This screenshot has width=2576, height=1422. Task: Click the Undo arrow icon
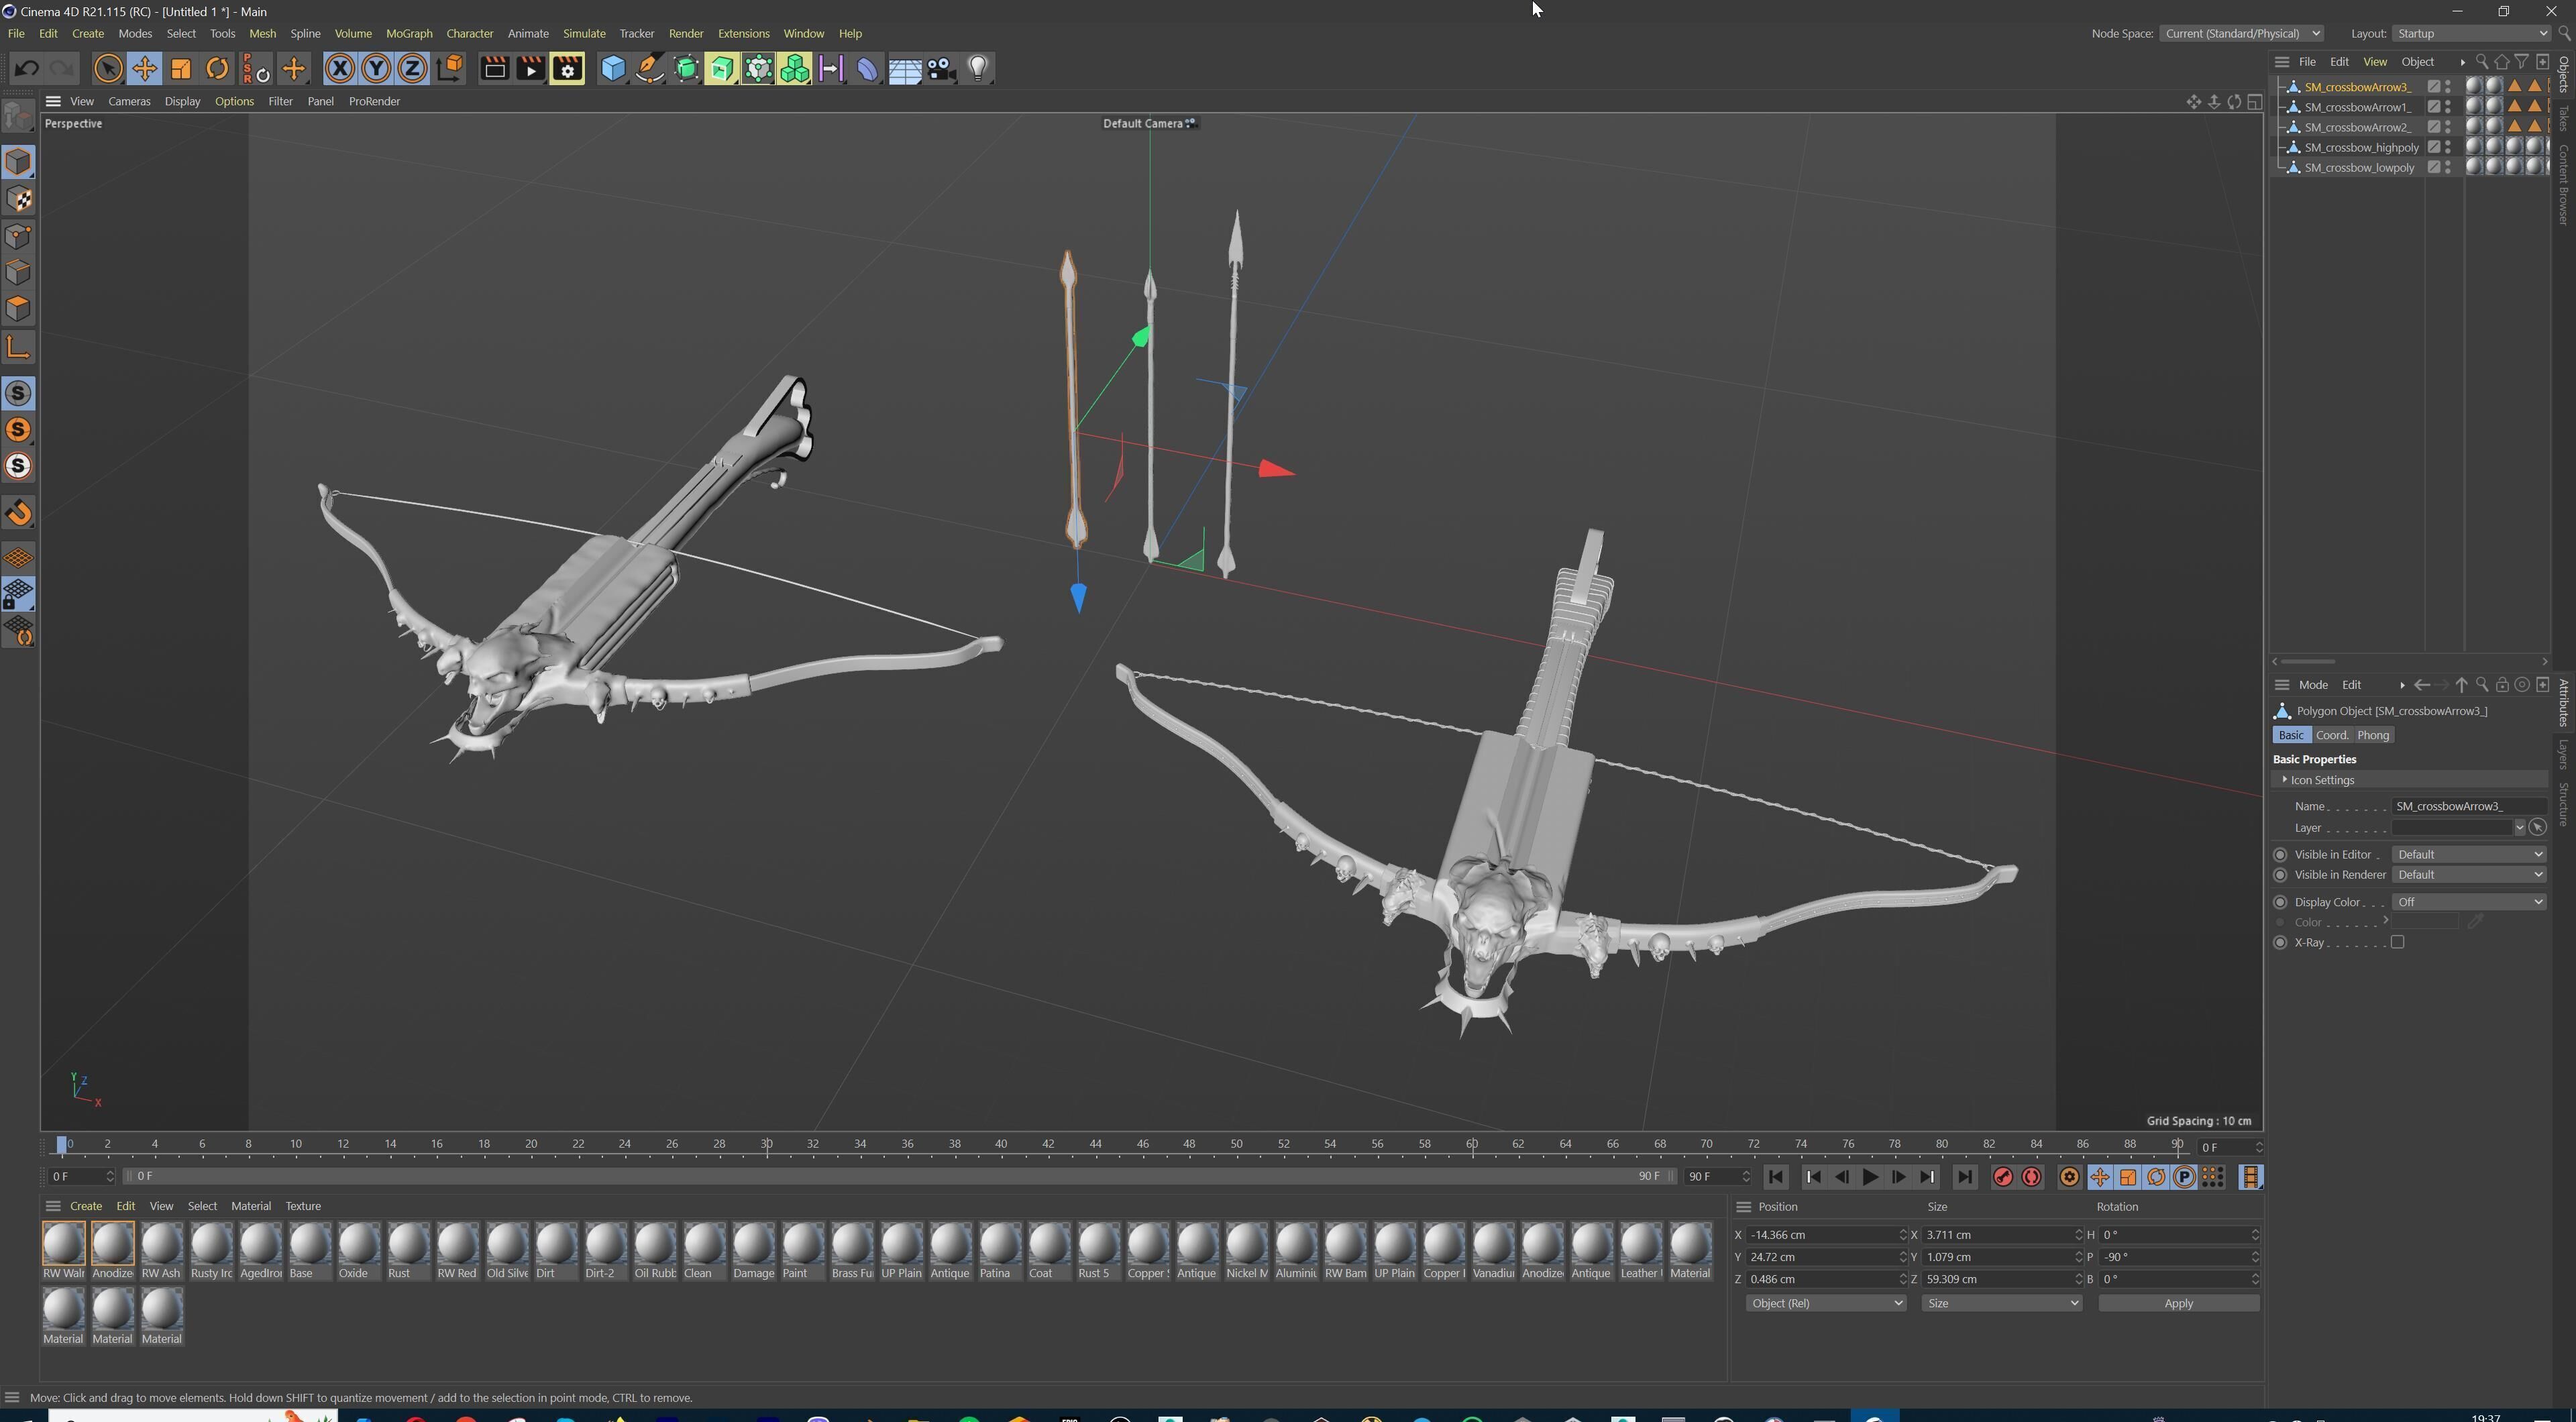[27, 68]
